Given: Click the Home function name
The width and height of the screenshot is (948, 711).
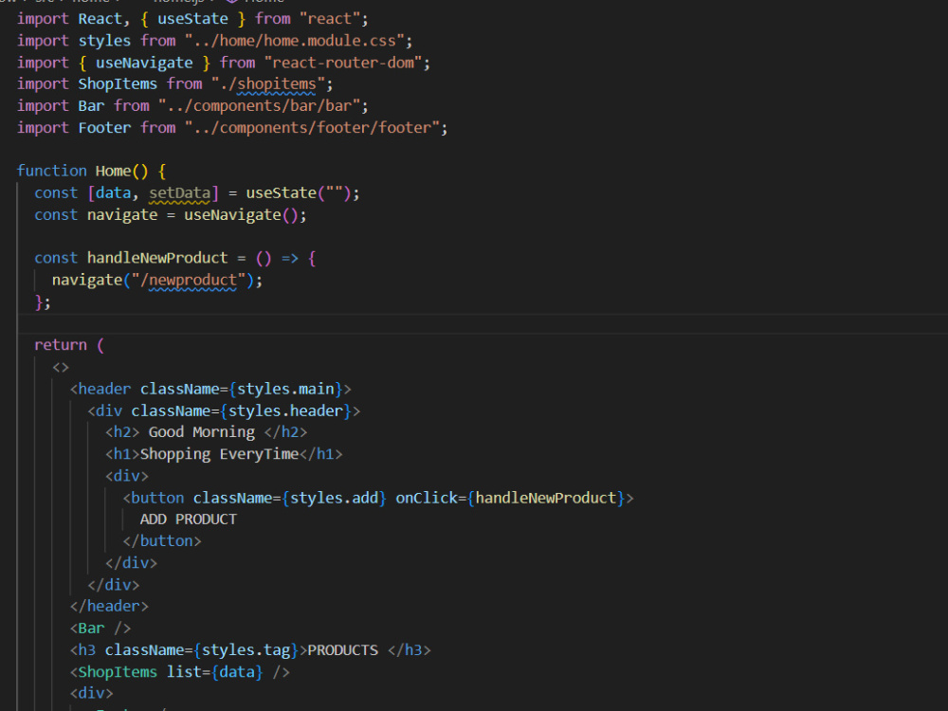Looking at the screenshot, I should tap(113, 171).
